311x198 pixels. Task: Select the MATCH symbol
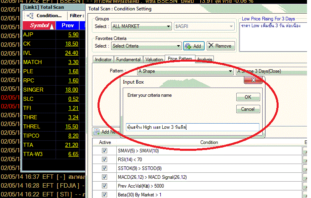[32, 62]
